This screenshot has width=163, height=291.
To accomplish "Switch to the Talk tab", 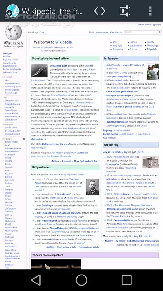I will 42,32.
